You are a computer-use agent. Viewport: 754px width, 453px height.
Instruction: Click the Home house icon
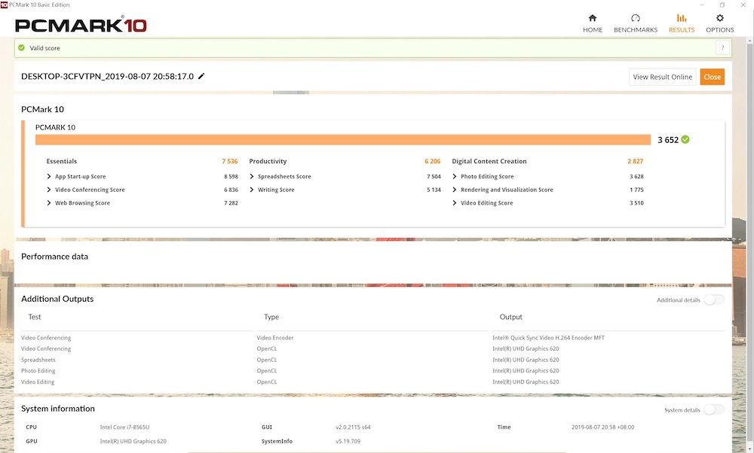click(x=592, y=18)
